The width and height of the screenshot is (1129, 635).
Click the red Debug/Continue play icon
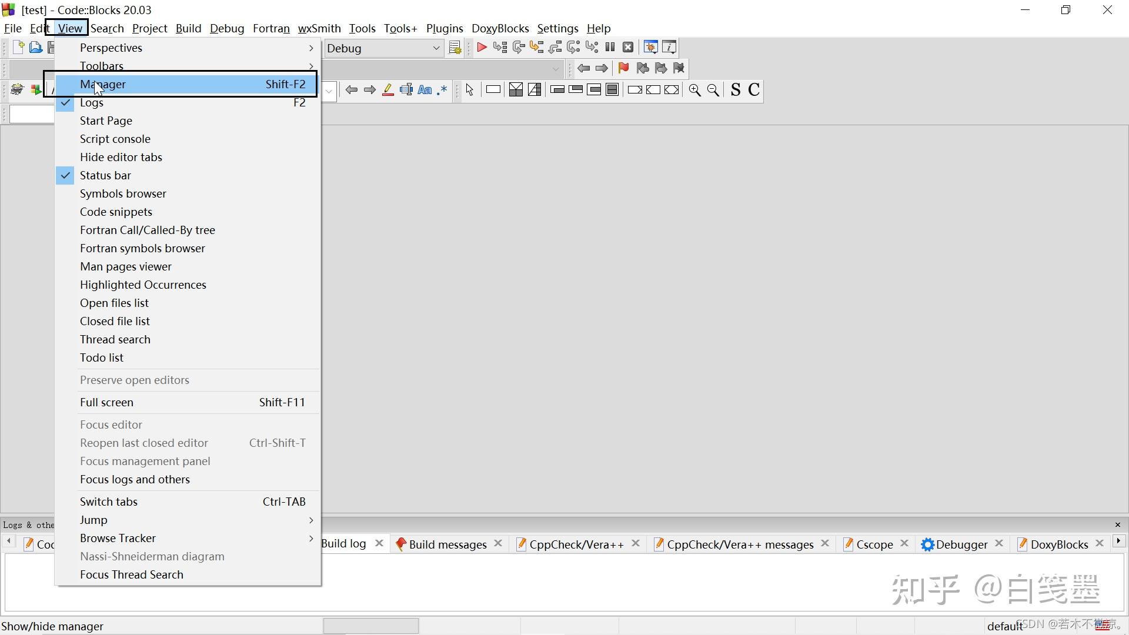click(482, 48)
